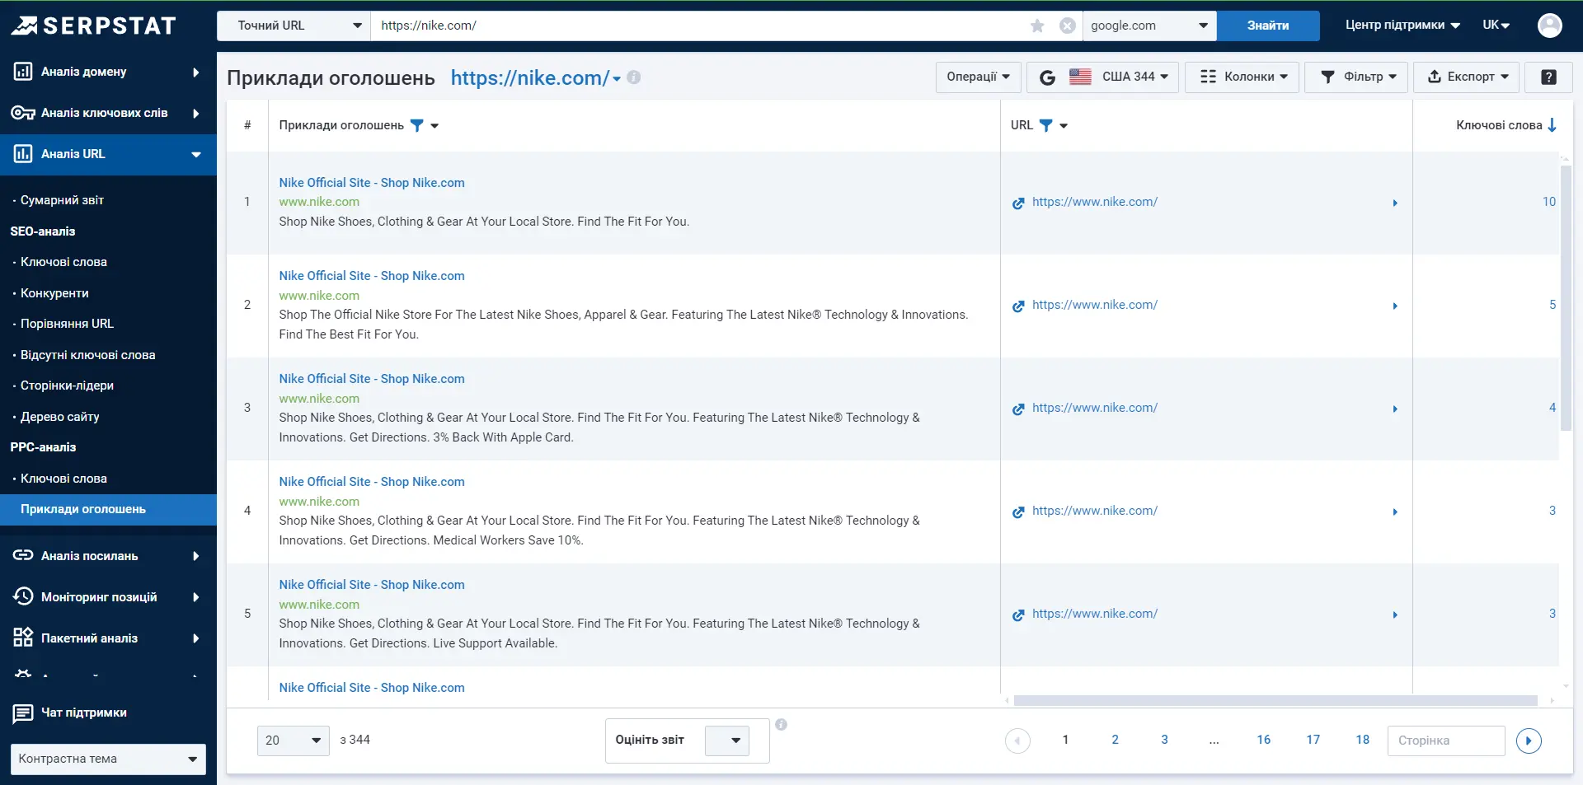The width and height of the screenshot is (1583, 785).
Task: Open Моніторинг позицій sidebar menu
Action: pos(108,597)
